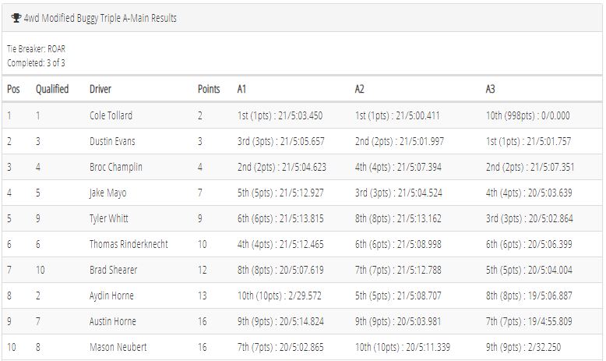
Task: Click the A3 column header
Action: [x=490, y=89]
